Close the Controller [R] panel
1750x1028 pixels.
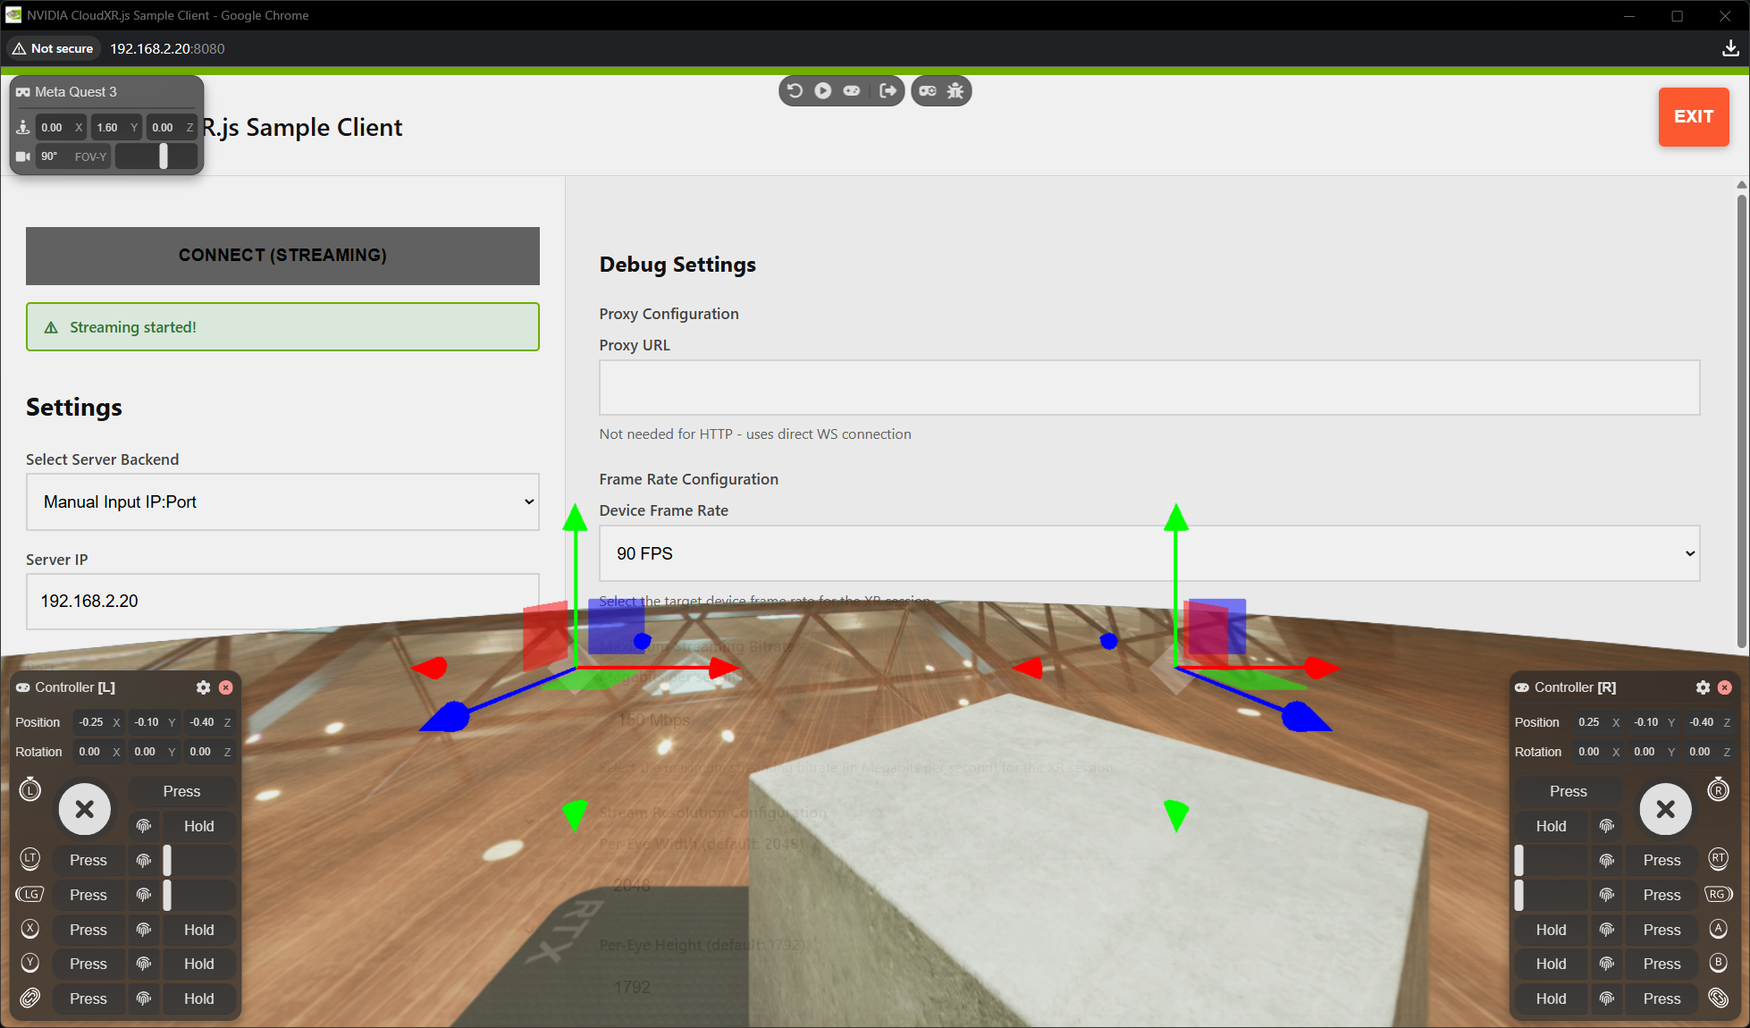1725,687
